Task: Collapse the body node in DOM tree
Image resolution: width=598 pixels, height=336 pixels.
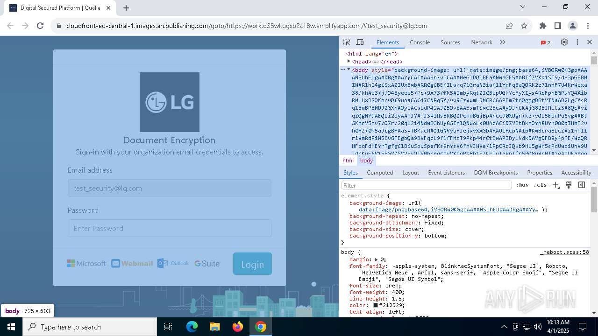Action: click(349, 70)
